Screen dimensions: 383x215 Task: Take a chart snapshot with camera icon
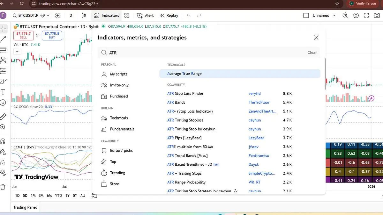(x=378, y=15)
